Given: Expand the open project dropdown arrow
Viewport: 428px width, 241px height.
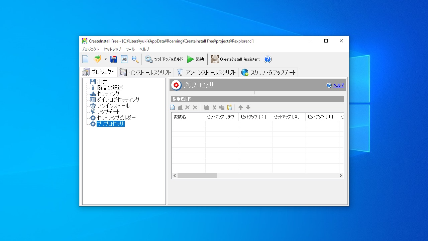Looking at the screenshot, I should pos(106,59).
